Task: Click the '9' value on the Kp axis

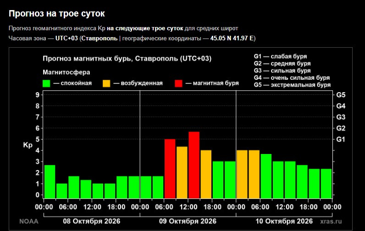Action: [x=37, y=95]
